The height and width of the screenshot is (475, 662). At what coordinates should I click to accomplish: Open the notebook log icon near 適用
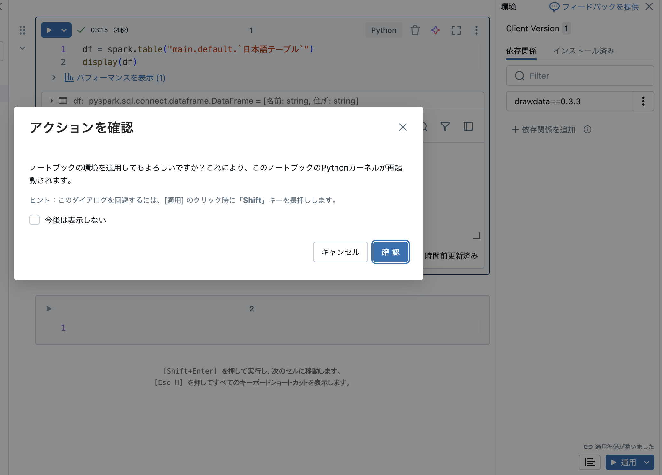click(x=589, y=462)
